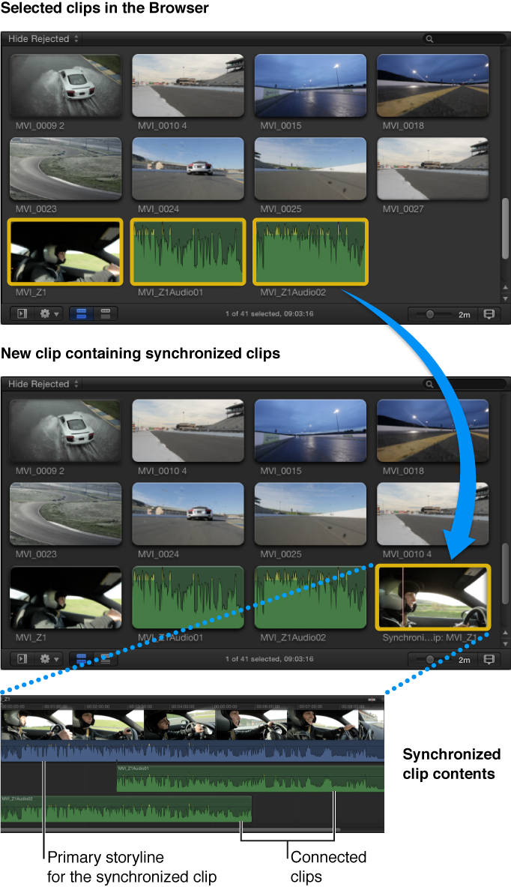Screen dimensions: 511x887
Task: Select MVI_0025 clip in the top browser
Action: click(310, 169)
